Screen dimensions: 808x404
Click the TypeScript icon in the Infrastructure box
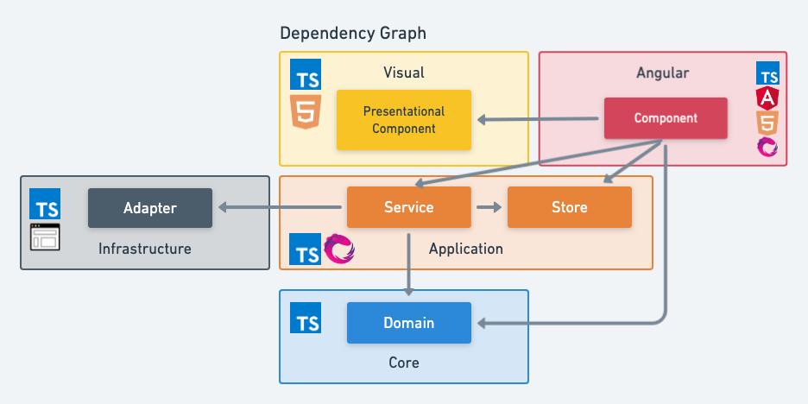tap(45, 204)
